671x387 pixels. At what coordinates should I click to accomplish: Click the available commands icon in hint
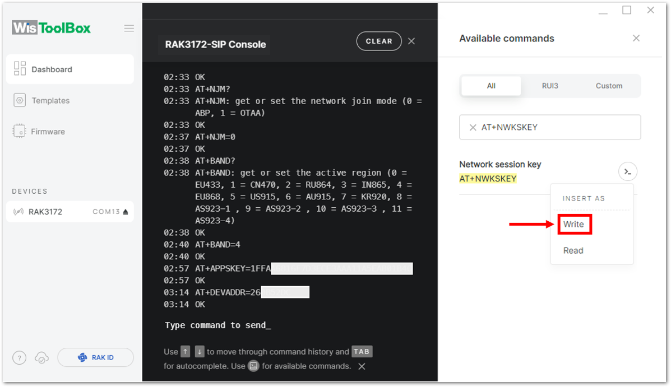pyautogui.click(x=254, y=366)
